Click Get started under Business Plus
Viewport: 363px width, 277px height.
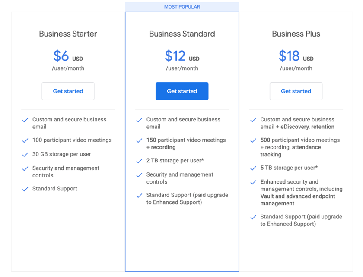pyautogui.click(x=296, y=91)
